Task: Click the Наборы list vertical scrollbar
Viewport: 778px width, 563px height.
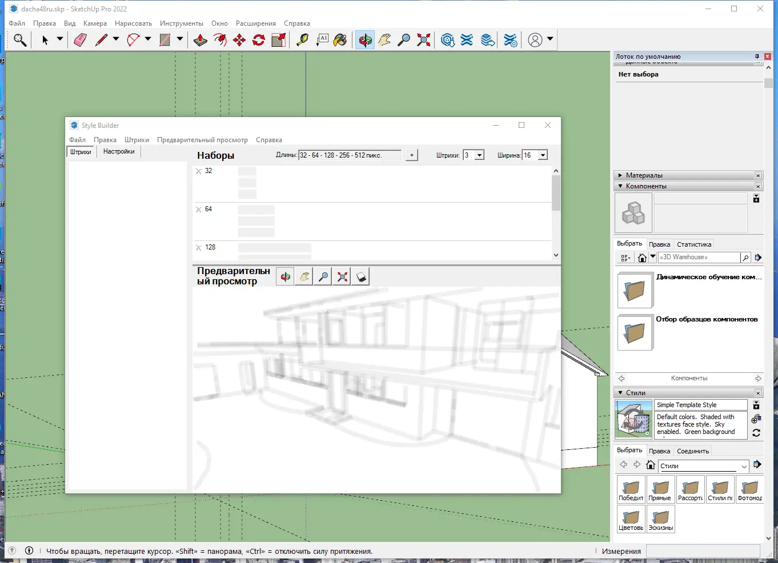Action: [556, 213]
